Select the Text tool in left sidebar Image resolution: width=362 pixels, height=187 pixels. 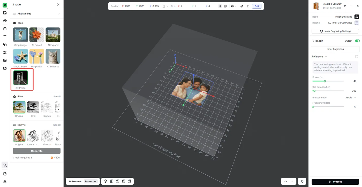click(x=5, y=37)
